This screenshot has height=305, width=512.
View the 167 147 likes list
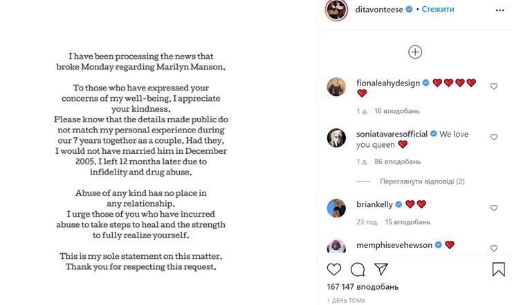click(x=354, y=286)
